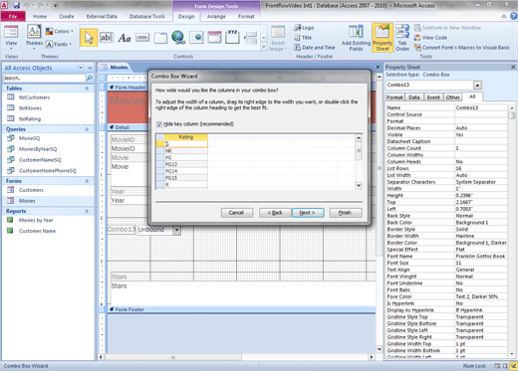This screenshot has width=518, height=371.
Task: Select the Event tab in Property Sheet
Action: (x=433, y=97)
